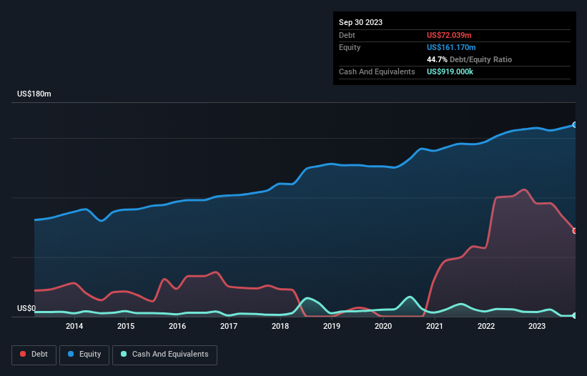Click the 44.7% Debt/Equity Ratio text
The image size is (587, 376).
469,59
